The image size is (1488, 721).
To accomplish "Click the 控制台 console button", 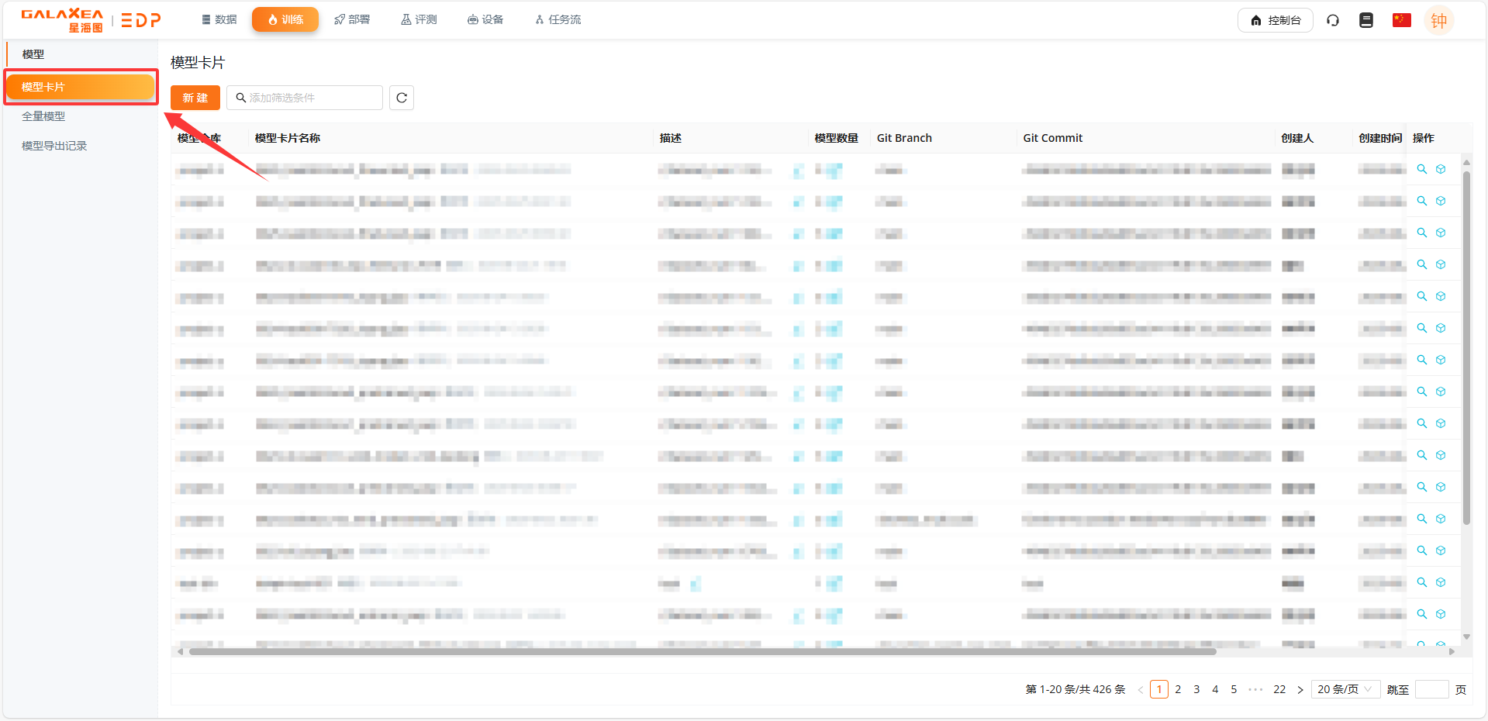I will coord(1276,20).
